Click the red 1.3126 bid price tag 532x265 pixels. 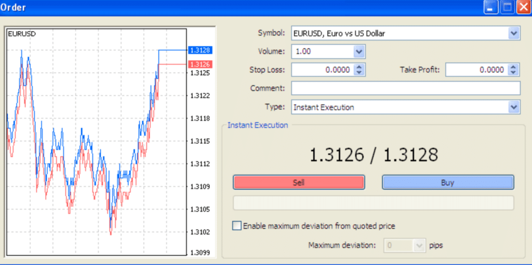pos(200,64)
